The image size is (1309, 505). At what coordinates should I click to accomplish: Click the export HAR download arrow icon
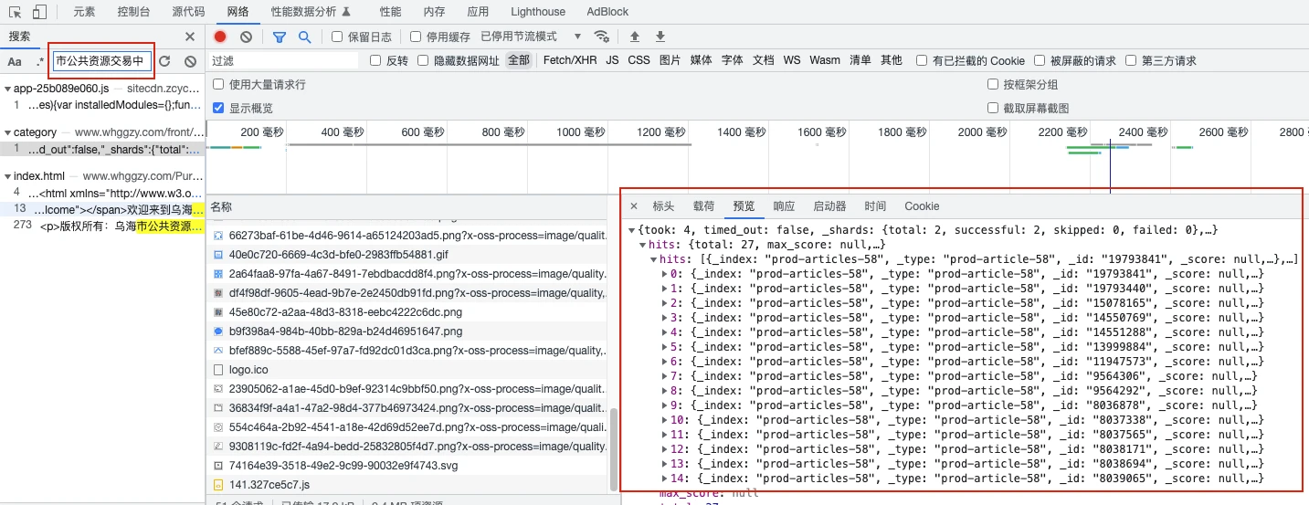[x=660, y=37]
